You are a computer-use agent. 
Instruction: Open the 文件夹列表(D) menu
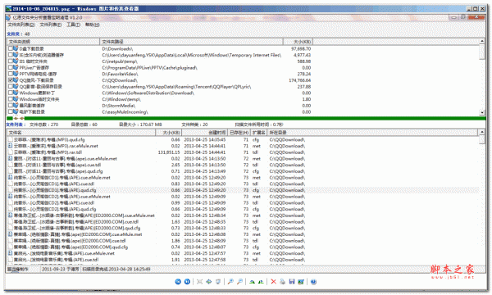tap(21, 25)
